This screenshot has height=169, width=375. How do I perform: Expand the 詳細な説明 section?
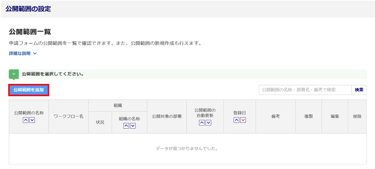(23, 54)
